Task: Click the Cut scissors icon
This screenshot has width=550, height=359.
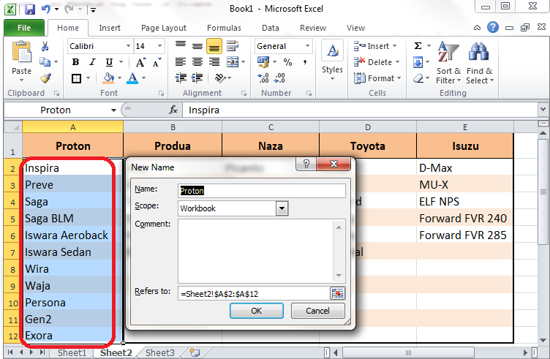Action: [45, 46]
